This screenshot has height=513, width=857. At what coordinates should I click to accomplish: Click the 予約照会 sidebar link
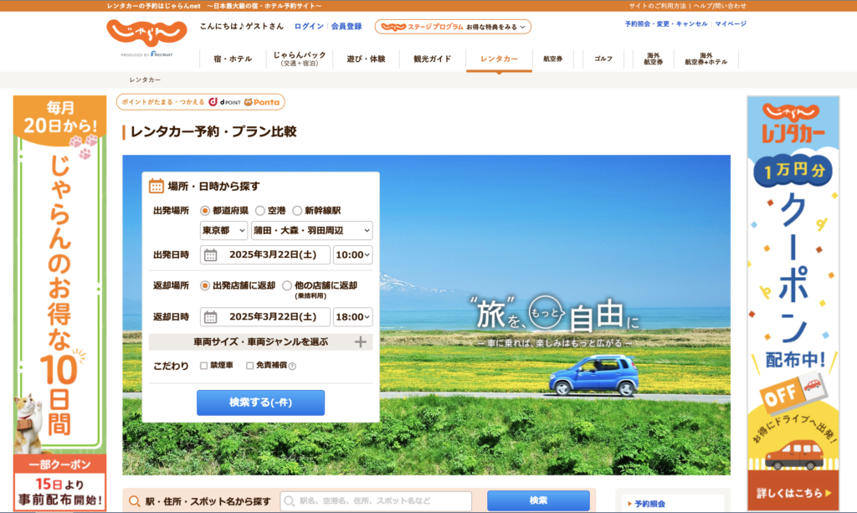point(649,504)
